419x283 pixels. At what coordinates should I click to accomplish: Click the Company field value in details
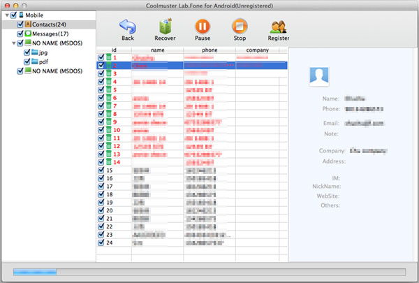368,151
